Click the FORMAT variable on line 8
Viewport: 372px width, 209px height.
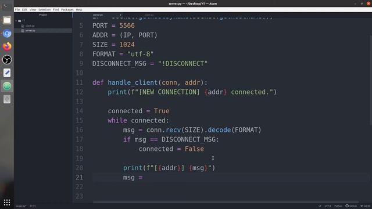[103, 54]
